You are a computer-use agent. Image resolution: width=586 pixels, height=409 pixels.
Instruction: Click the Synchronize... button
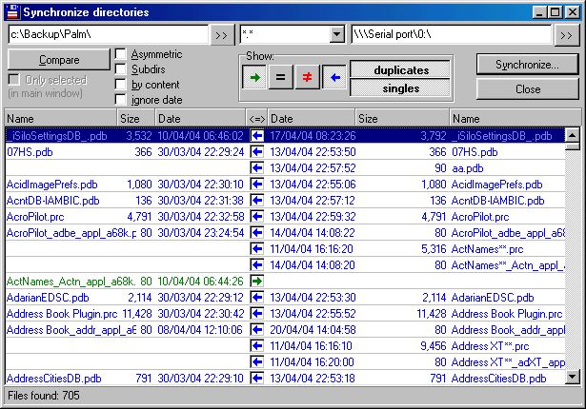(527, 65)
